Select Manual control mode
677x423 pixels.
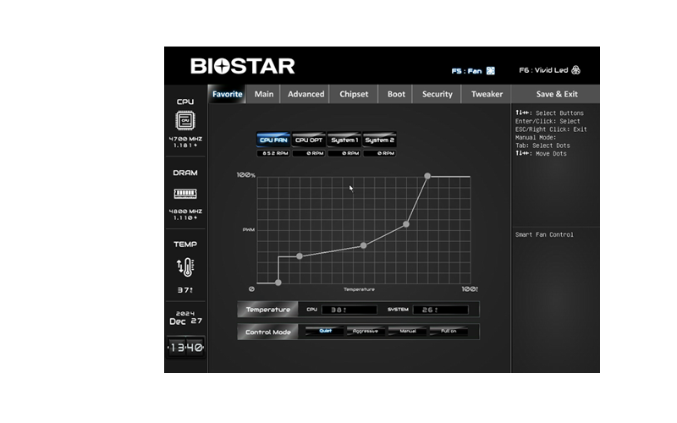pos(408,332)
